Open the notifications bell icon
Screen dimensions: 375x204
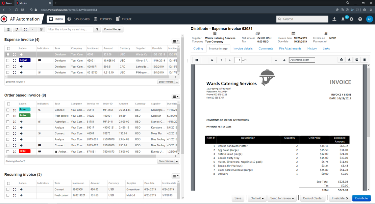pyautogui.click(x=342, y=19)
